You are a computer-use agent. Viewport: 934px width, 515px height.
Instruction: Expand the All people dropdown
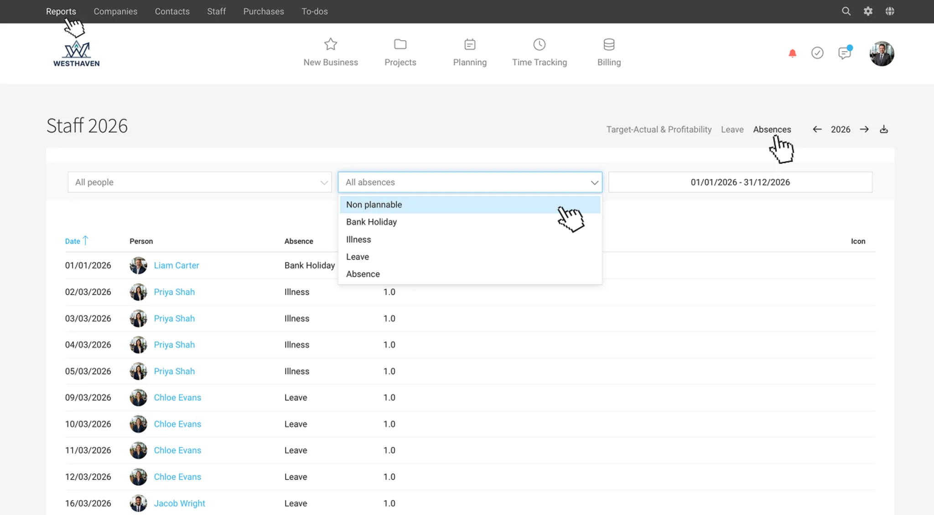[x=200, y=182]
